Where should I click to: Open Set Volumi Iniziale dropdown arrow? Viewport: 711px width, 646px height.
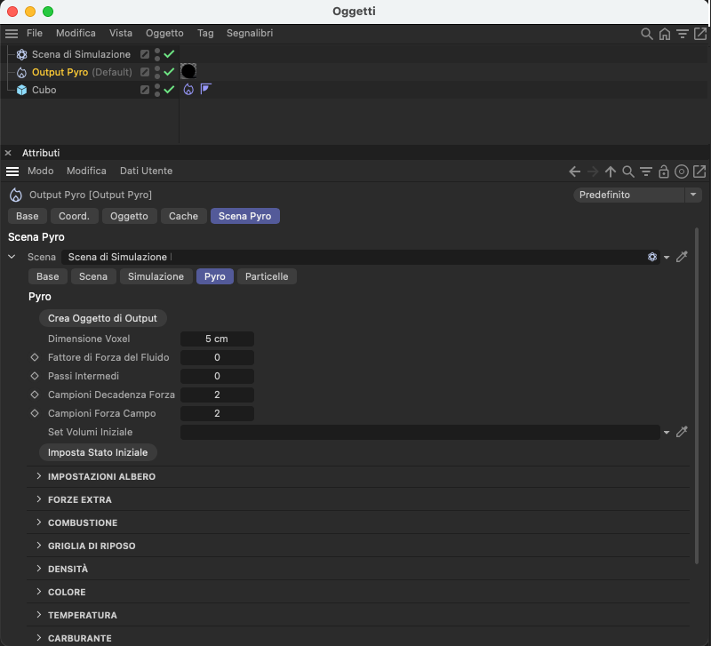667,433
